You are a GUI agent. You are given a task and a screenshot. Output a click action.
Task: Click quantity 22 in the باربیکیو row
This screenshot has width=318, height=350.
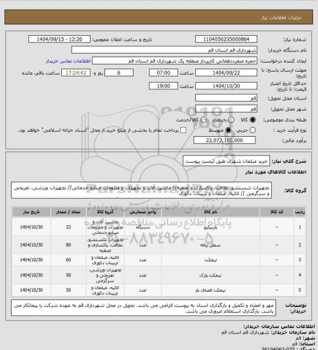pos(68,227)
